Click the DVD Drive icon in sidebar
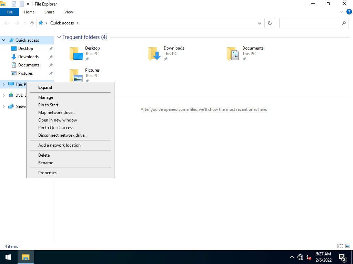The width and height of the screenshot is (353, 264). click(11, 95)
